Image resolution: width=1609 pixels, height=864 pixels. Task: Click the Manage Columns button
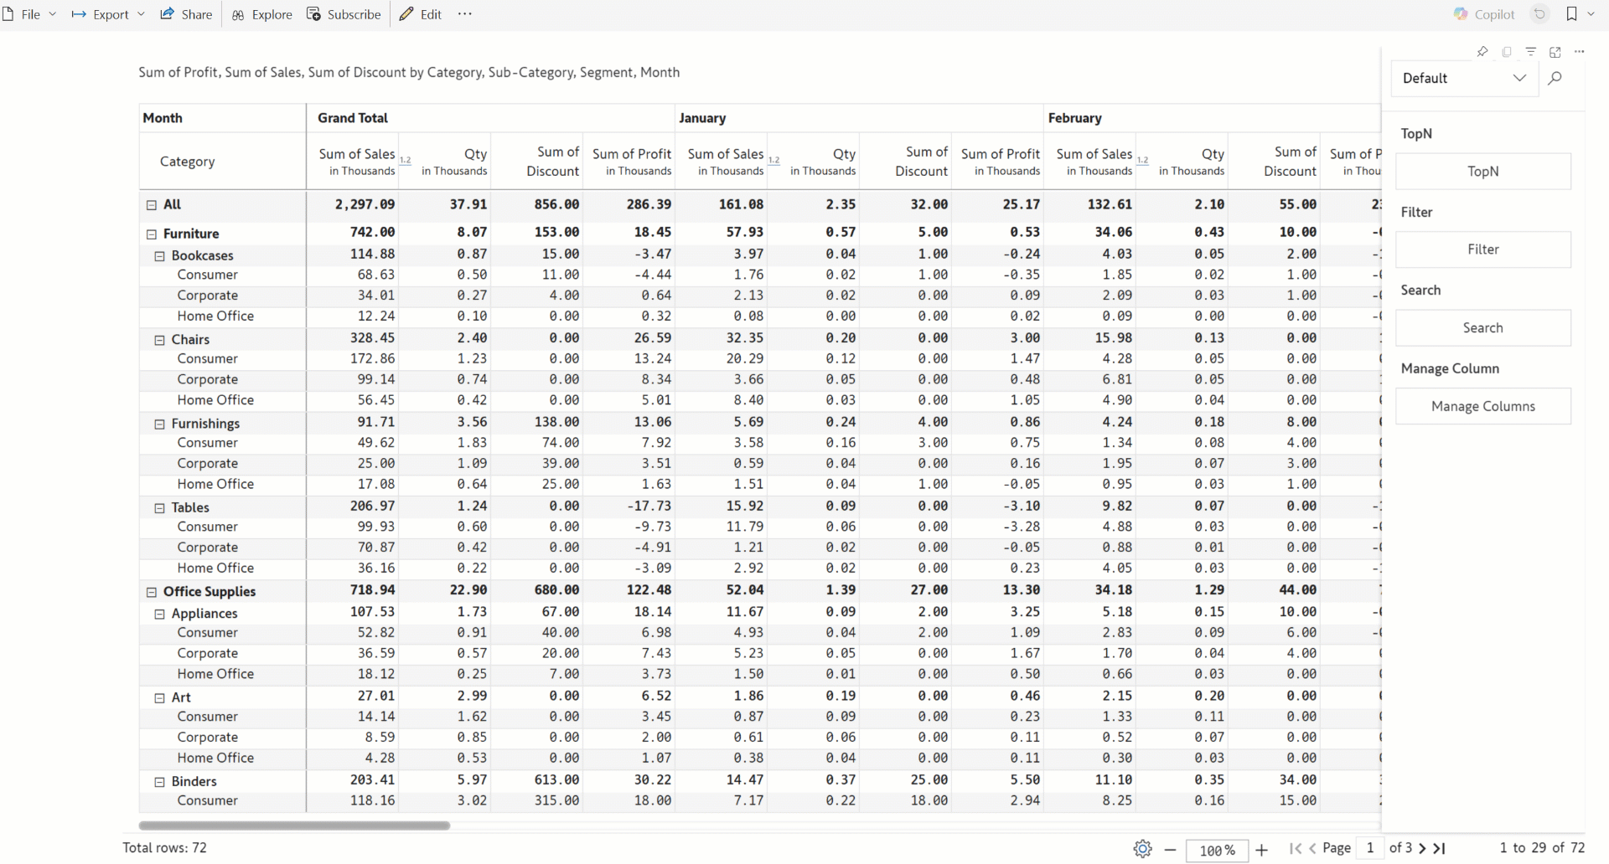click(1482, 407)
